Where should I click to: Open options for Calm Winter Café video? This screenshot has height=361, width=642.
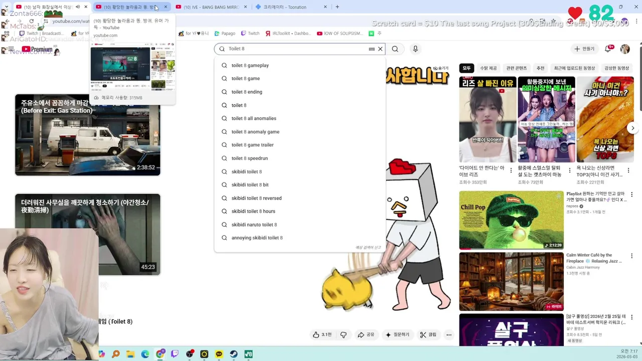tap(631, 256)
